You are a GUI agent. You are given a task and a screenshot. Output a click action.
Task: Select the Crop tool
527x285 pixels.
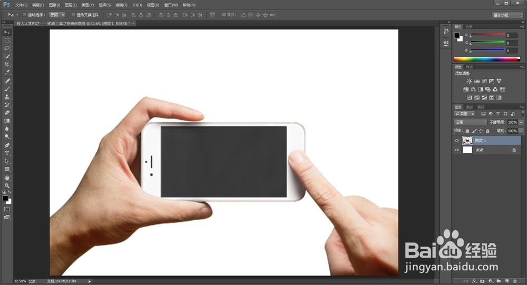pyautogui.click(x=7, y=64)
